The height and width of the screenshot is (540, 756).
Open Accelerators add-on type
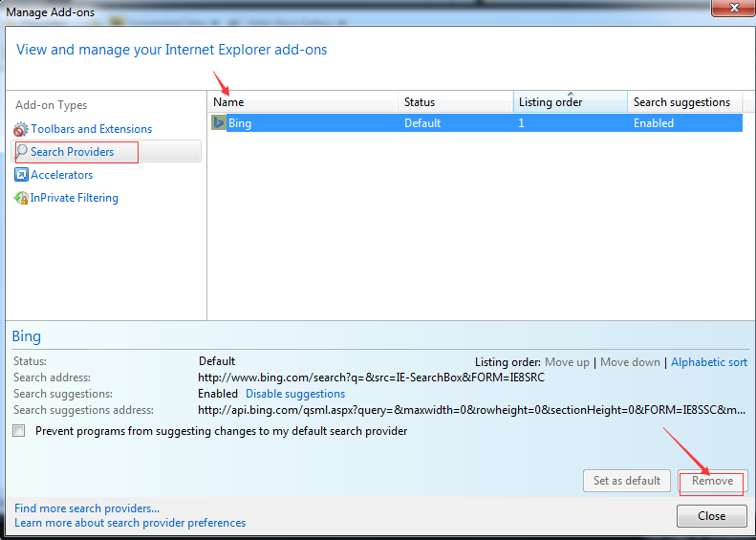point(62,175)
